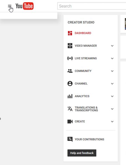Viewport: 126px width, 165px height.
Task: Expand the Video Manager chevron
Action: [x=112, y=46]
